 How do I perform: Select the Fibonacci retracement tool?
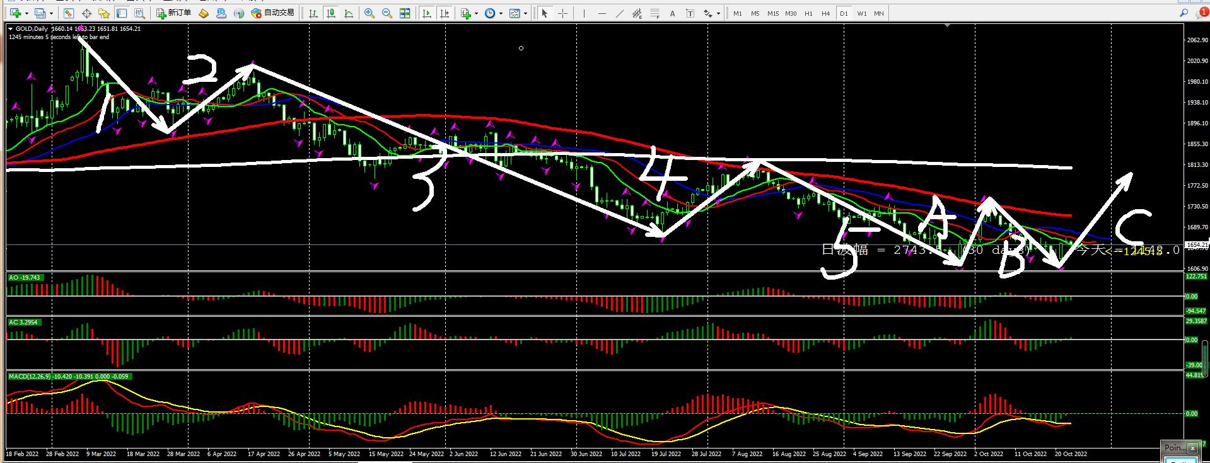(655, 13)
